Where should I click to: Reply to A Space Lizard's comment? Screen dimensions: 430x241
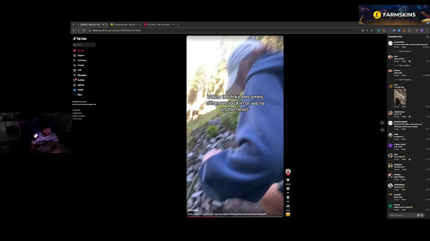pyautogui.click(x=404, y=149)
